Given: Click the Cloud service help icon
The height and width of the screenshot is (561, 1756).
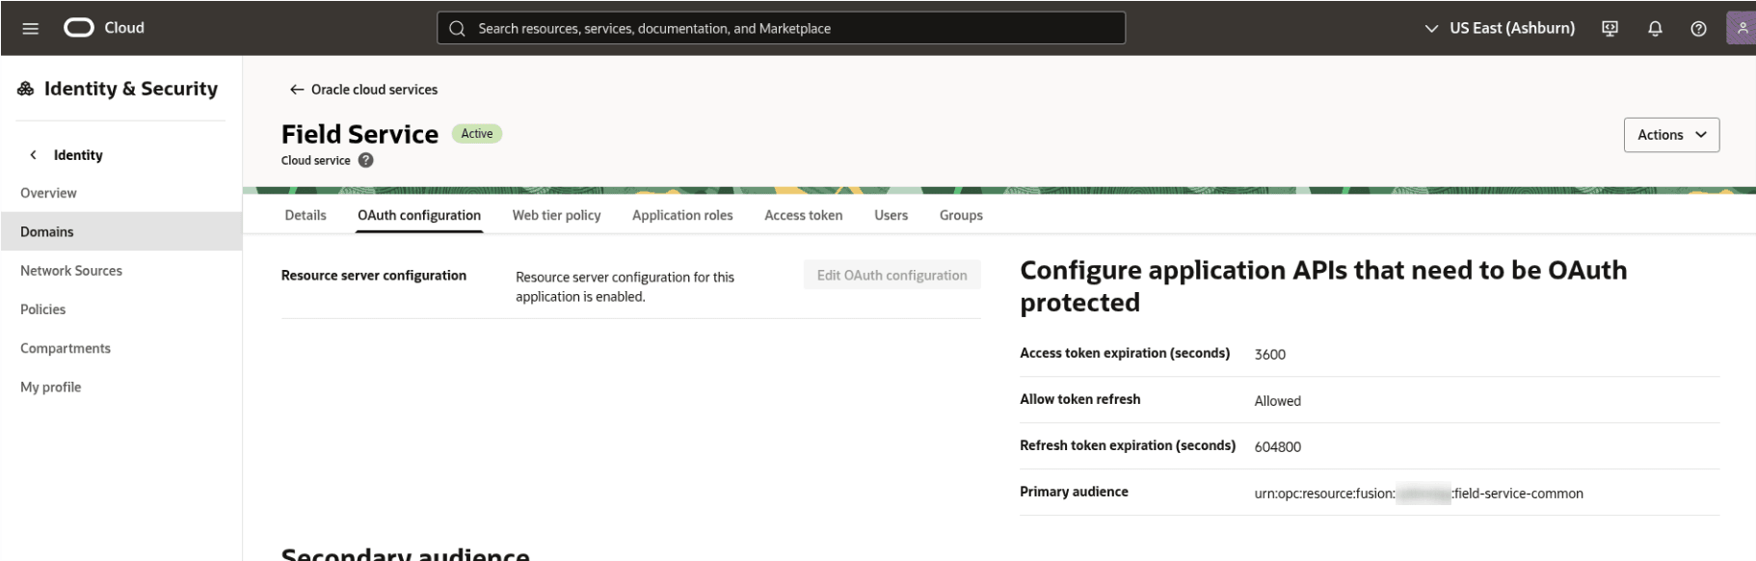Looking at the screenshot, I should 365,160.
